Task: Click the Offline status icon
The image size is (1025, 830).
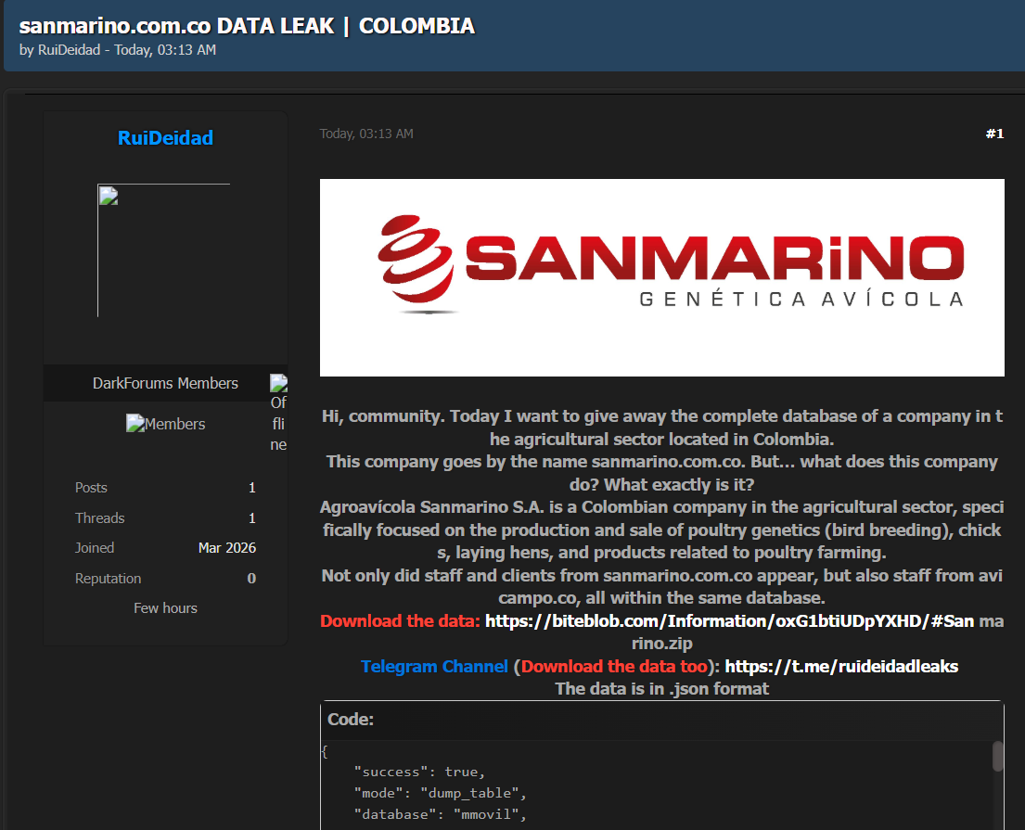Action: (278, 384)
